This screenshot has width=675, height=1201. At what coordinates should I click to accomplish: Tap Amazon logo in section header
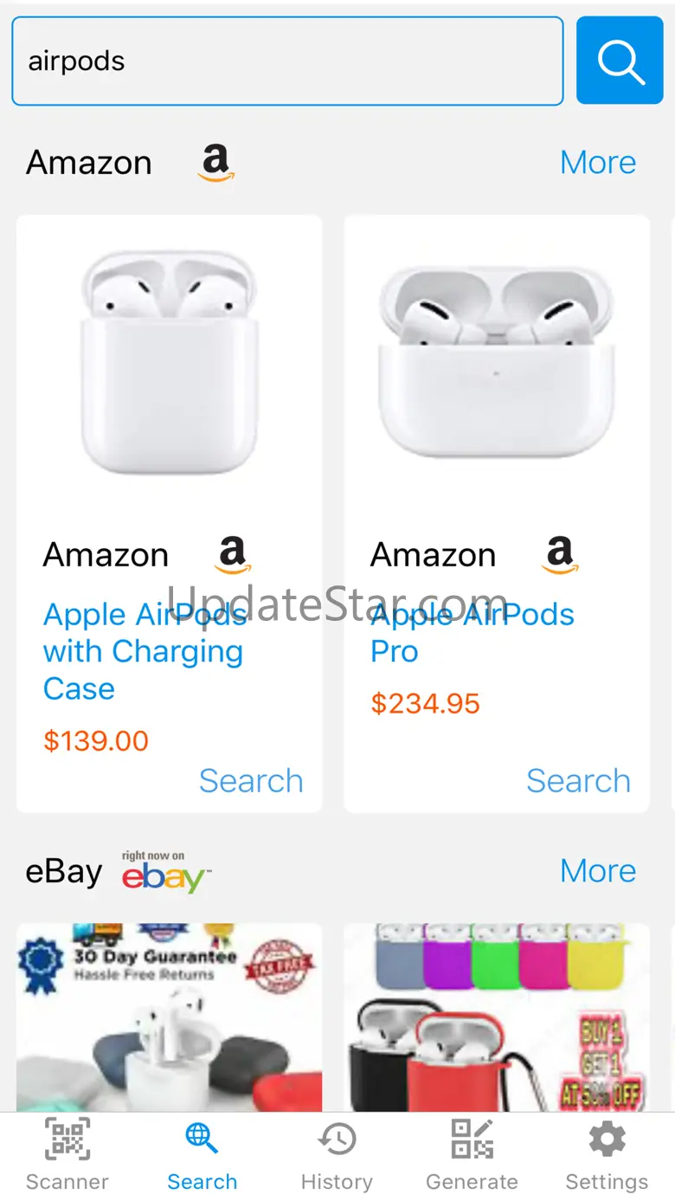pyautogui.click(x=215, y=163)
